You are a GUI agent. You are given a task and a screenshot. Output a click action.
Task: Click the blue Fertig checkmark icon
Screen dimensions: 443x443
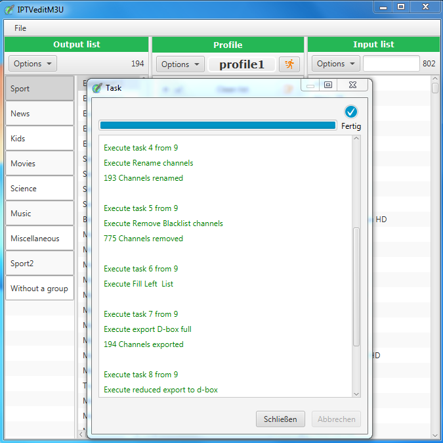[350, 112]
